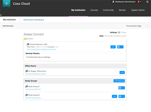Click the edit mode pencil icon

[1, 15]
